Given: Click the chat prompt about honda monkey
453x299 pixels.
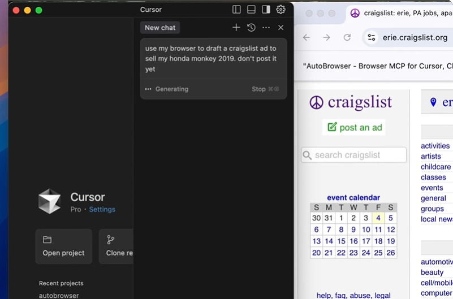Looking at the screenshot, I should point(211,59).
